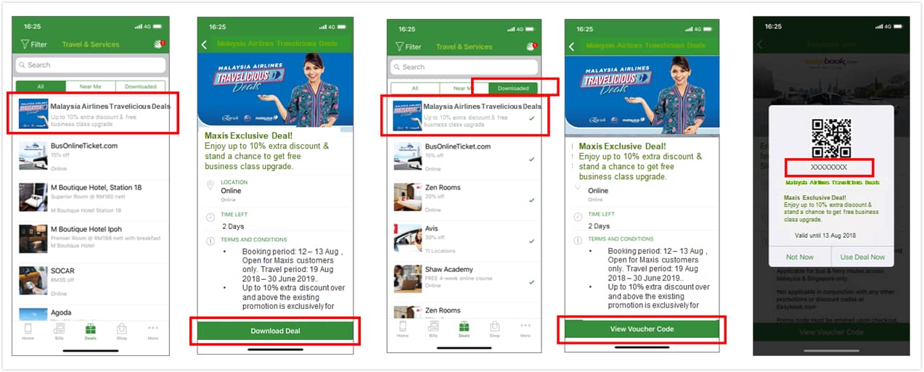Tap the Download Deal button
This screenshot has width=924, height=372.
click(275, 331)
